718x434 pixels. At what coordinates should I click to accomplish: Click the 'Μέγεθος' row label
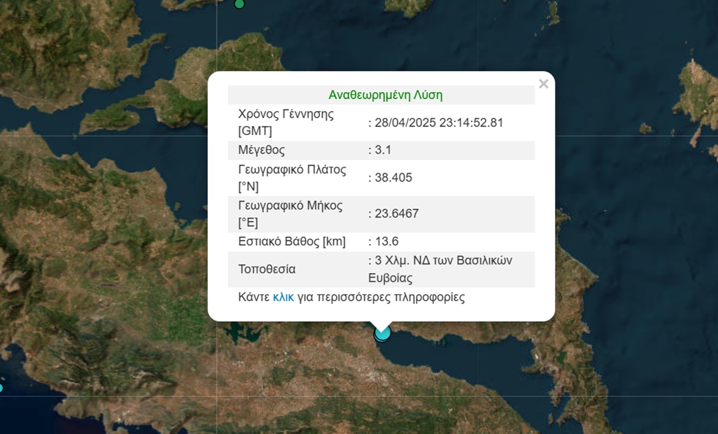pyautogui.click(x=261, y=150)
